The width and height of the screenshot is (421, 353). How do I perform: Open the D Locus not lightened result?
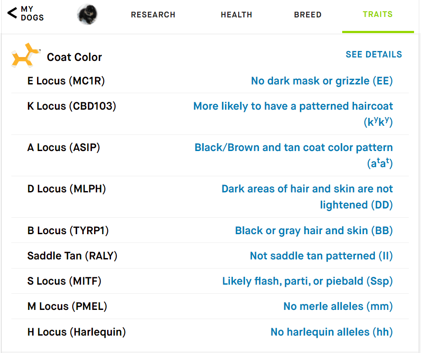(307, 197)
